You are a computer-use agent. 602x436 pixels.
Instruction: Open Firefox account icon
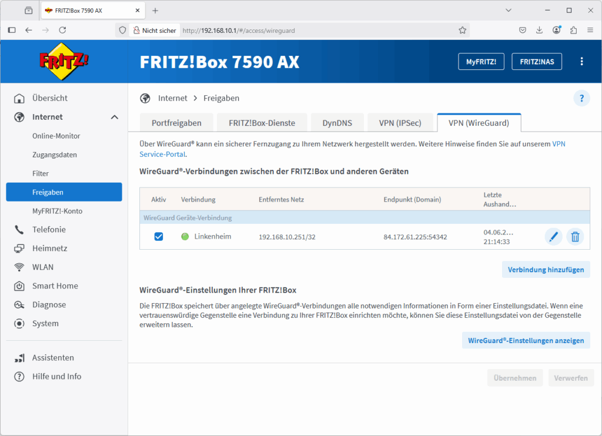(556, 30)
